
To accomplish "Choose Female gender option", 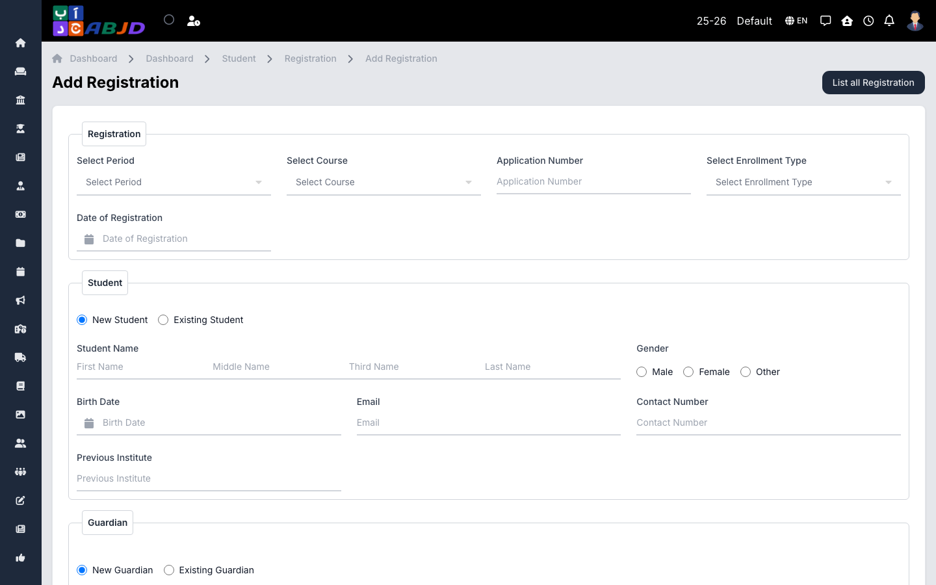I will (688, 372).
